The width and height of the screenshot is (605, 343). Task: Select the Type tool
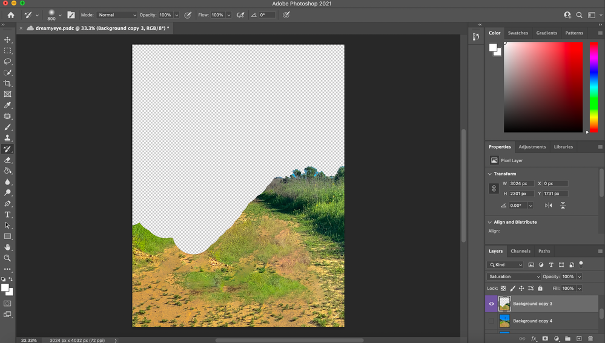point(8,215)
